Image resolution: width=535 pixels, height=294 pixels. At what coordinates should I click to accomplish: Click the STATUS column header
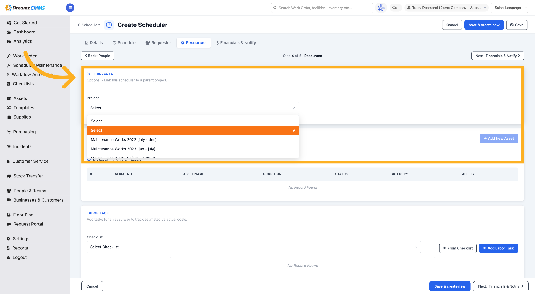(342, 174)
